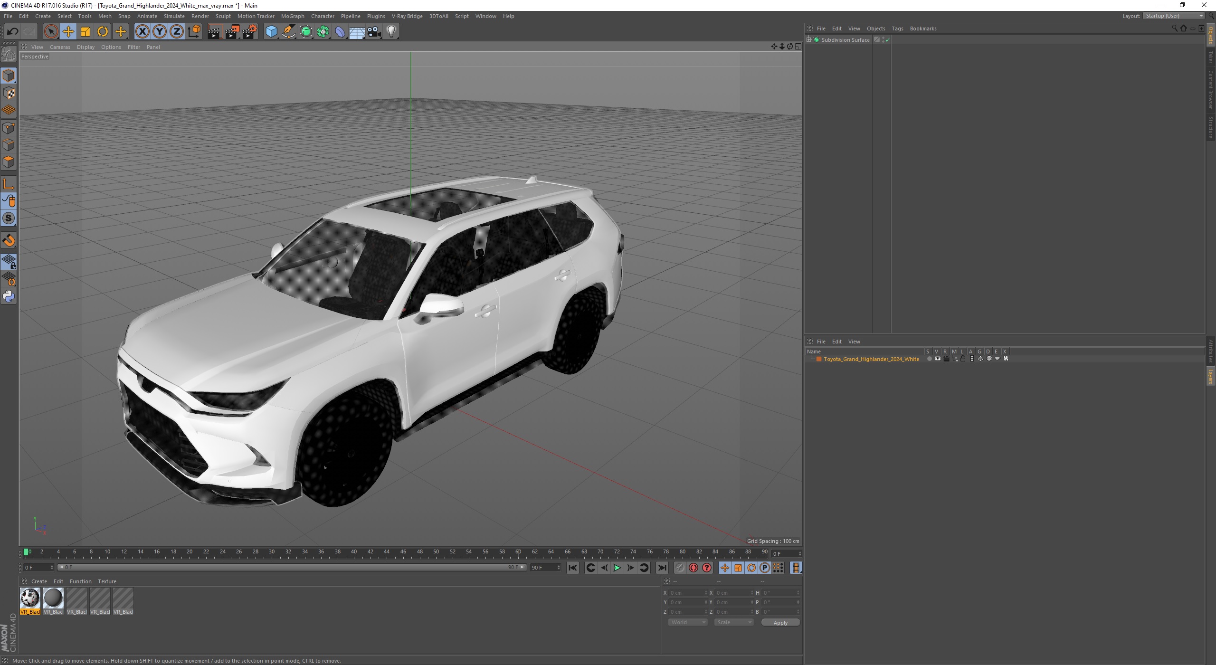Expand the Subdivision Surface object tree

(x=809, y=40)
